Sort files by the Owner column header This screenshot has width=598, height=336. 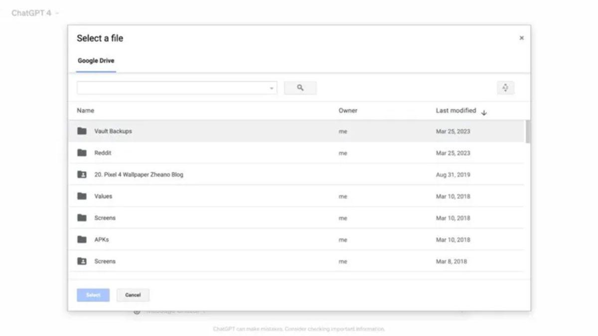point(347,110)
